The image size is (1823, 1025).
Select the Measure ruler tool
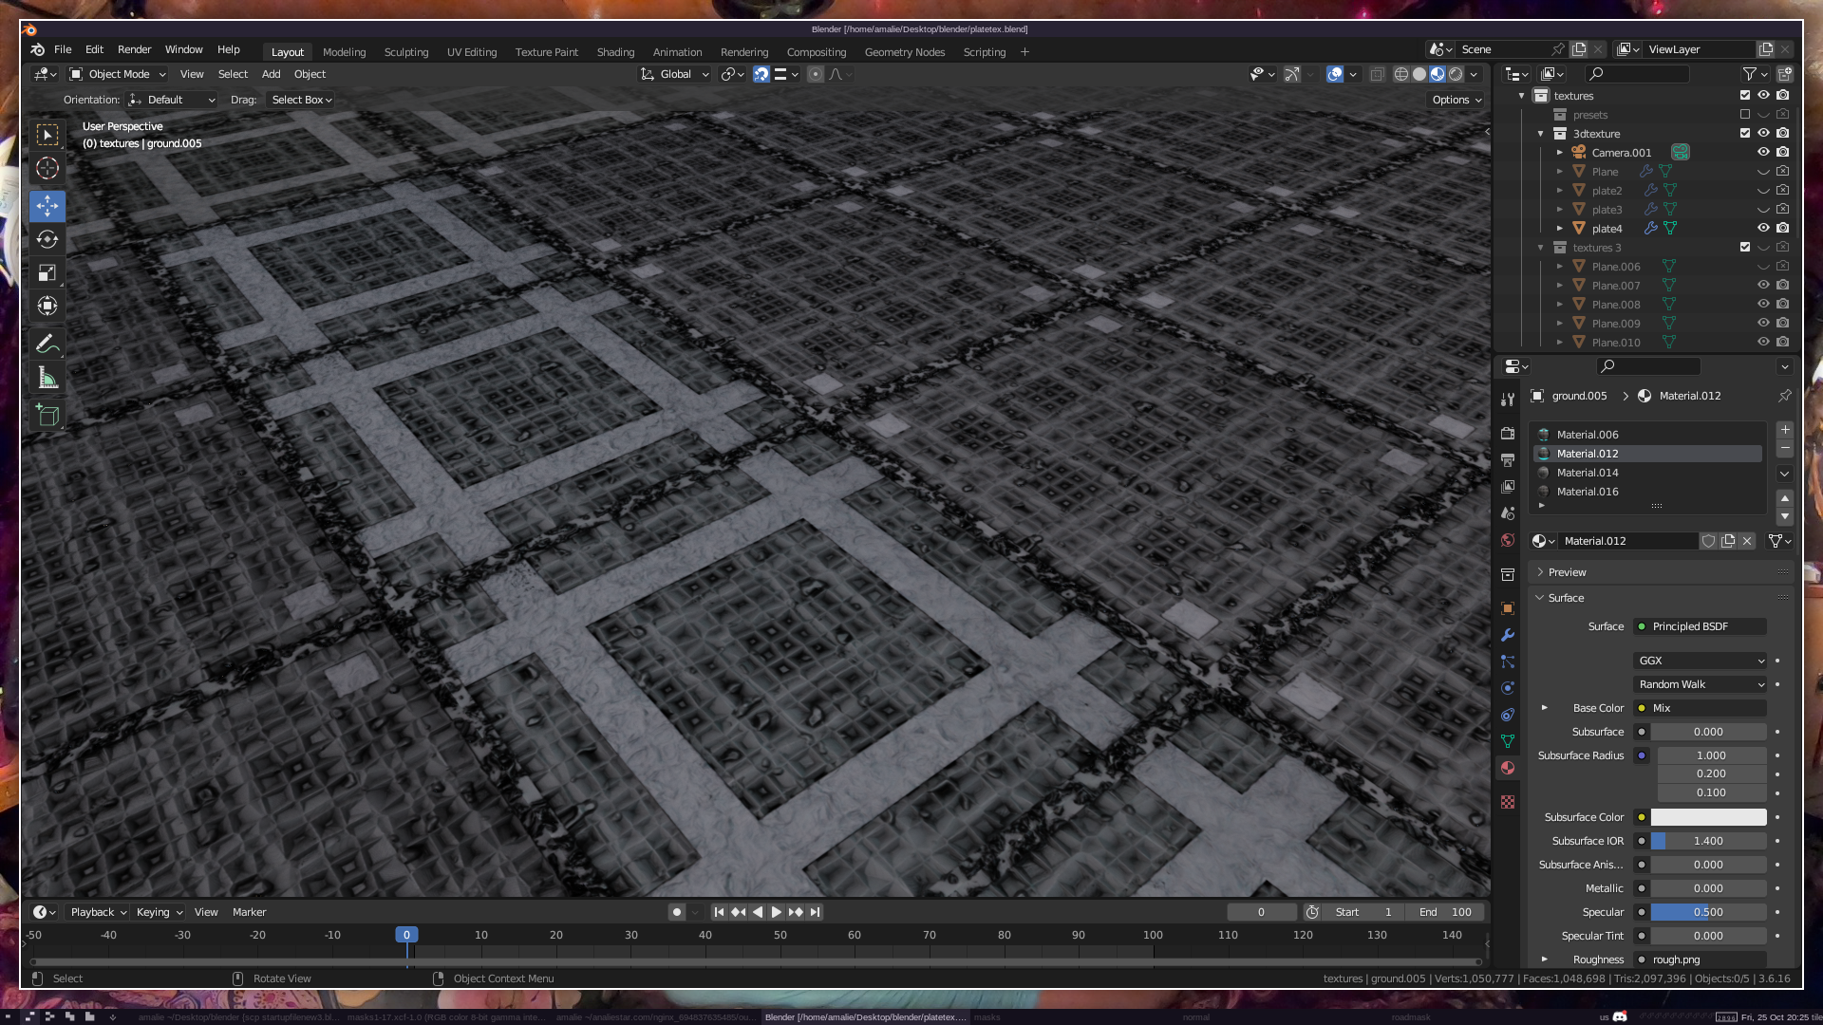tap(47, 379)
